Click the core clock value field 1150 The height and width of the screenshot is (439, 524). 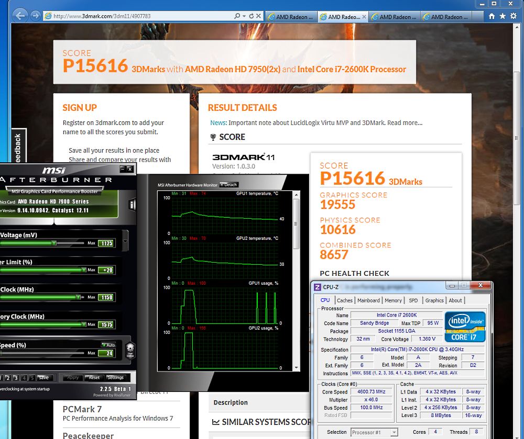[x=106, y=298]
